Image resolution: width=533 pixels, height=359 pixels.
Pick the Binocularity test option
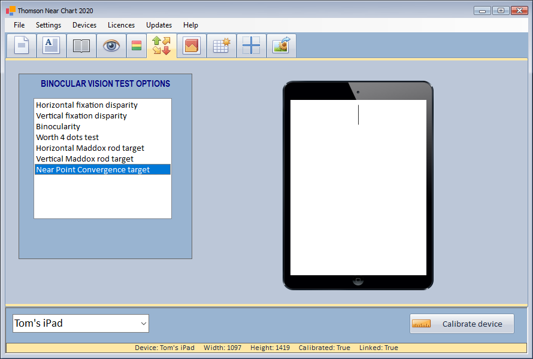58,127
